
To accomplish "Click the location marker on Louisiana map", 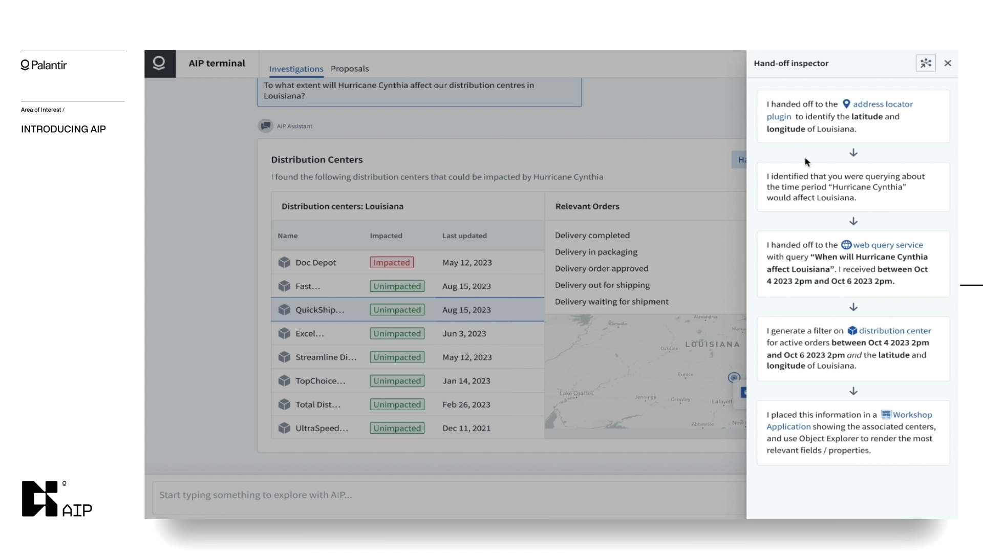I will pyautogui.click(x=734, y=378).
